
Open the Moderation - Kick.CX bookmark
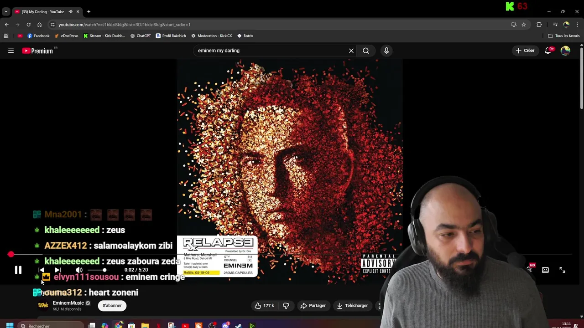[212, 36]
